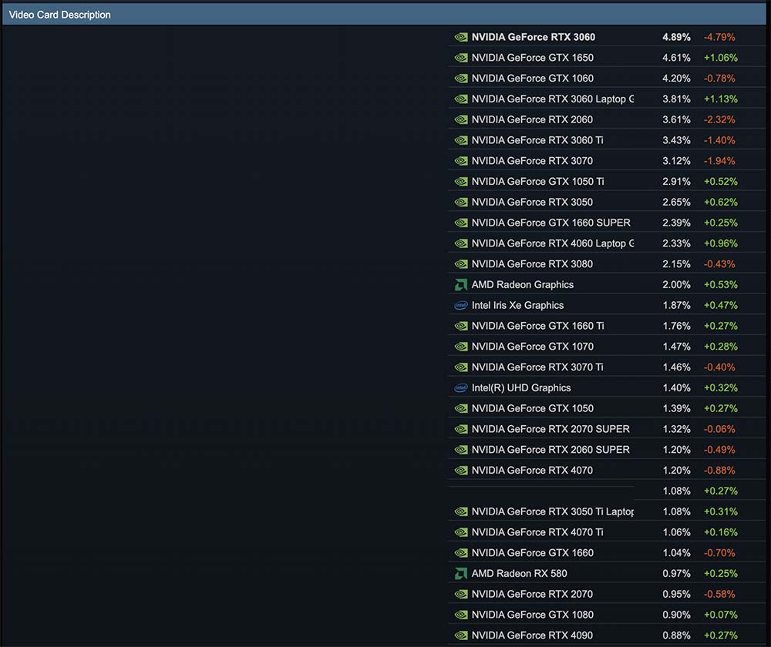Click the 2.39% share value
Screen dimensions: 771x647
point(676,223)
